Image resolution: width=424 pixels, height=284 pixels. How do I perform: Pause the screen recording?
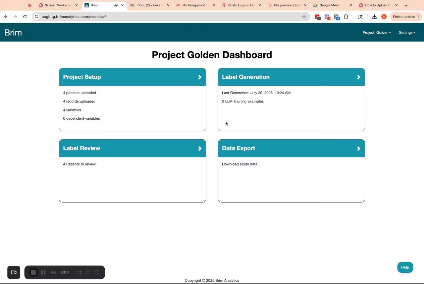pos(43,272)
